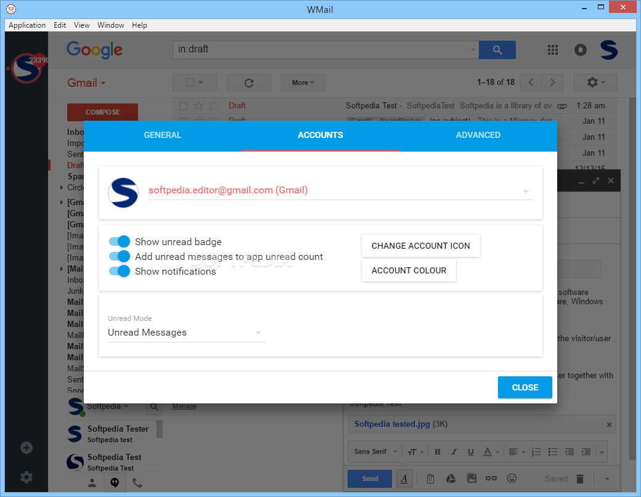
Task: Click the Manage link
Action: 184,406
